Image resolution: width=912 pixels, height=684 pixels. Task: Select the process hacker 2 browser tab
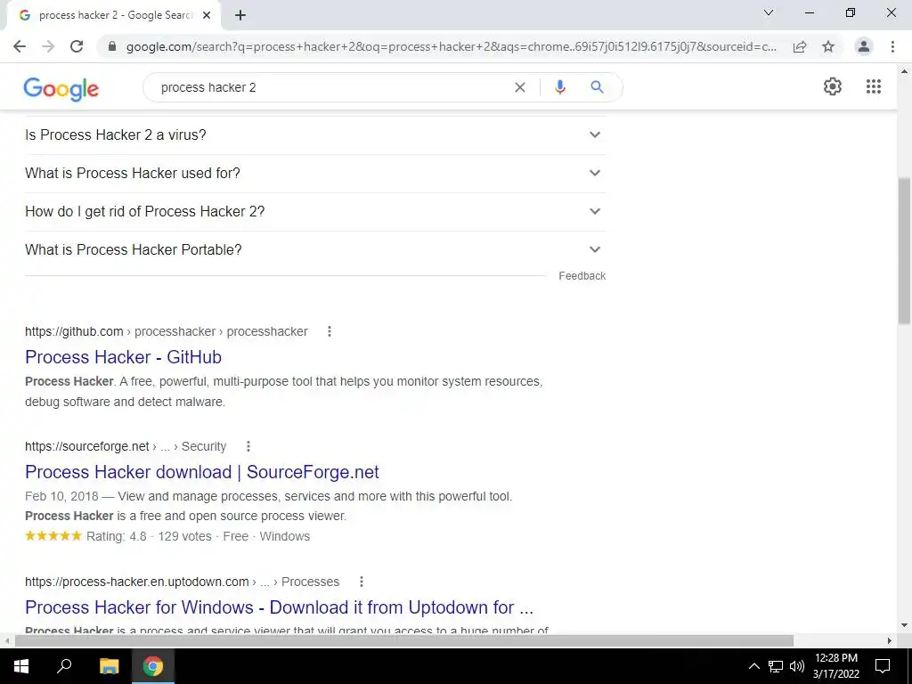point(113,15)
